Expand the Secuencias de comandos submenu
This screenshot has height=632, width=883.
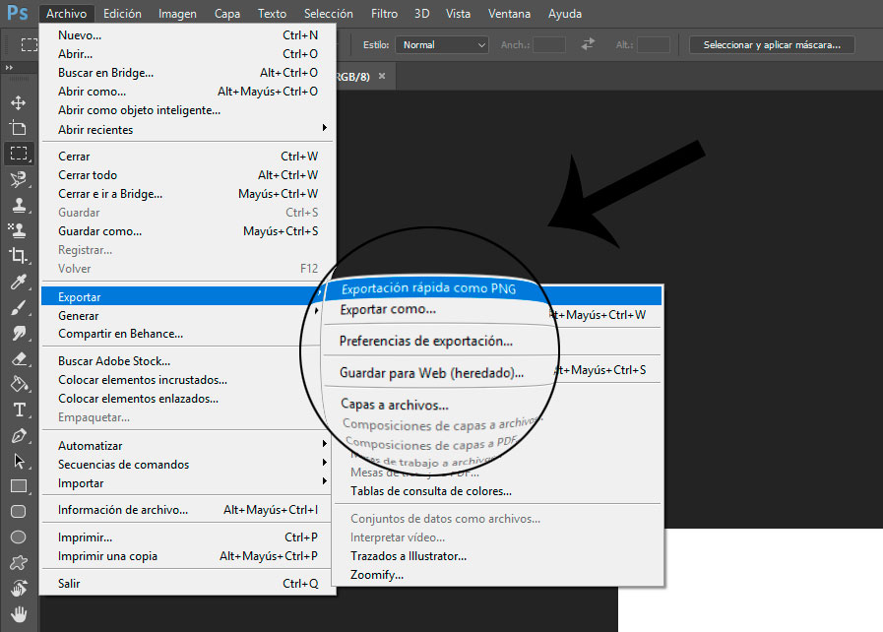pos(187,464)
